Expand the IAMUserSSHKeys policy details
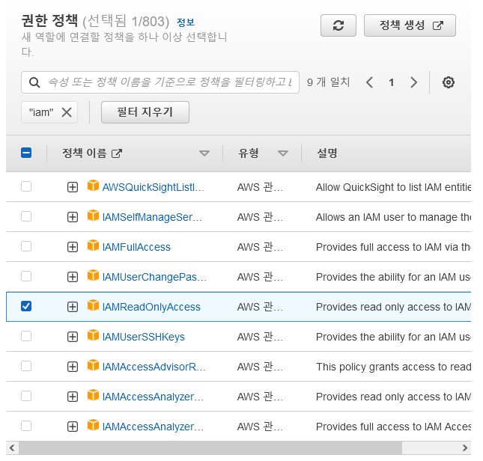The height and width of the screenshot is (461, 483). 73,337
